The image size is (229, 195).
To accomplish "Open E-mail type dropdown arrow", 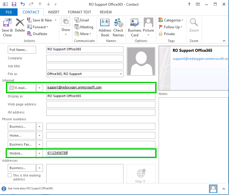I will [39, 88].
